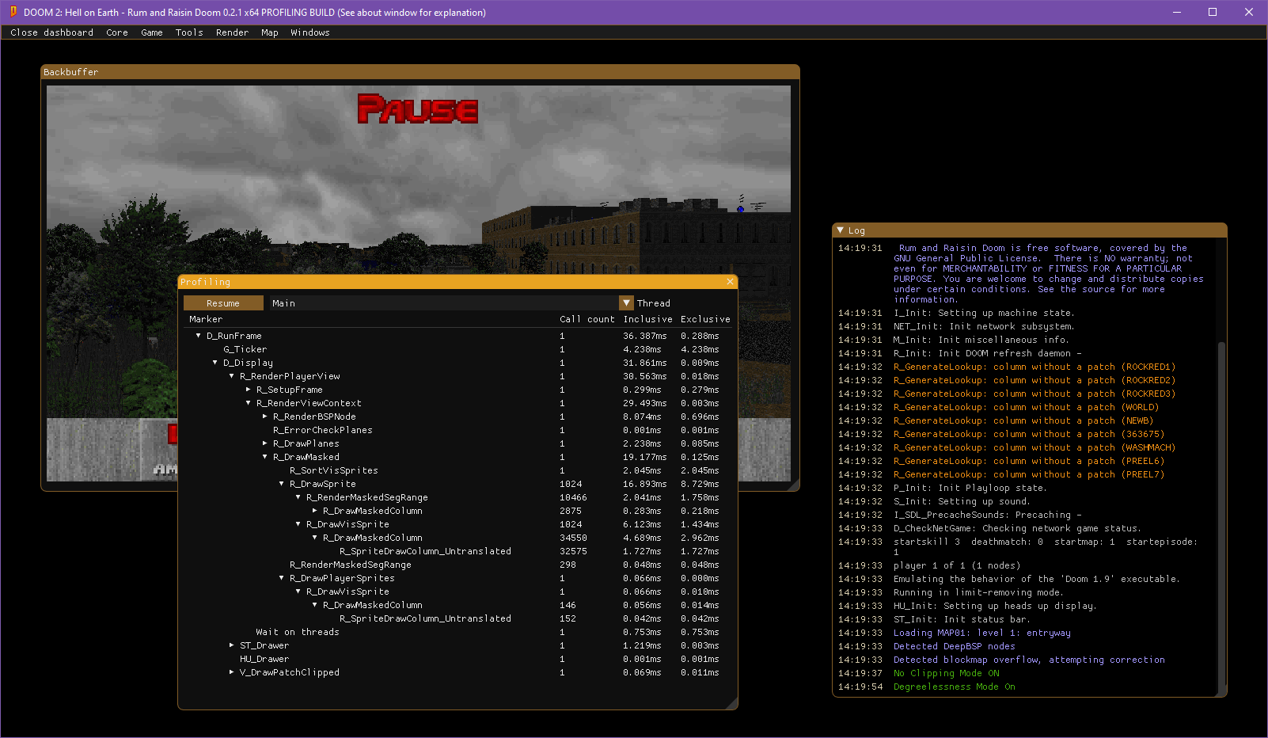Select the G_Ticker row
This screenshot has width=1268, height=738.
[x=457, y=349]
